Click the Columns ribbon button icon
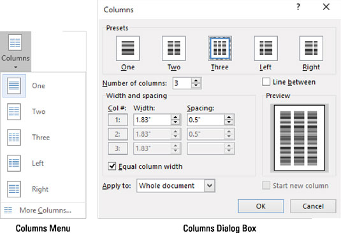 [x=15, y=43]
